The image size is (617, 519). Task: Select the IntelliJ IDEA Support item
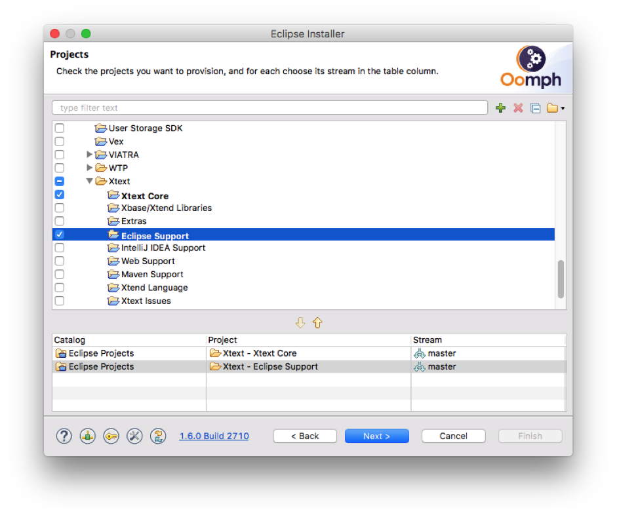coord(163,248)
